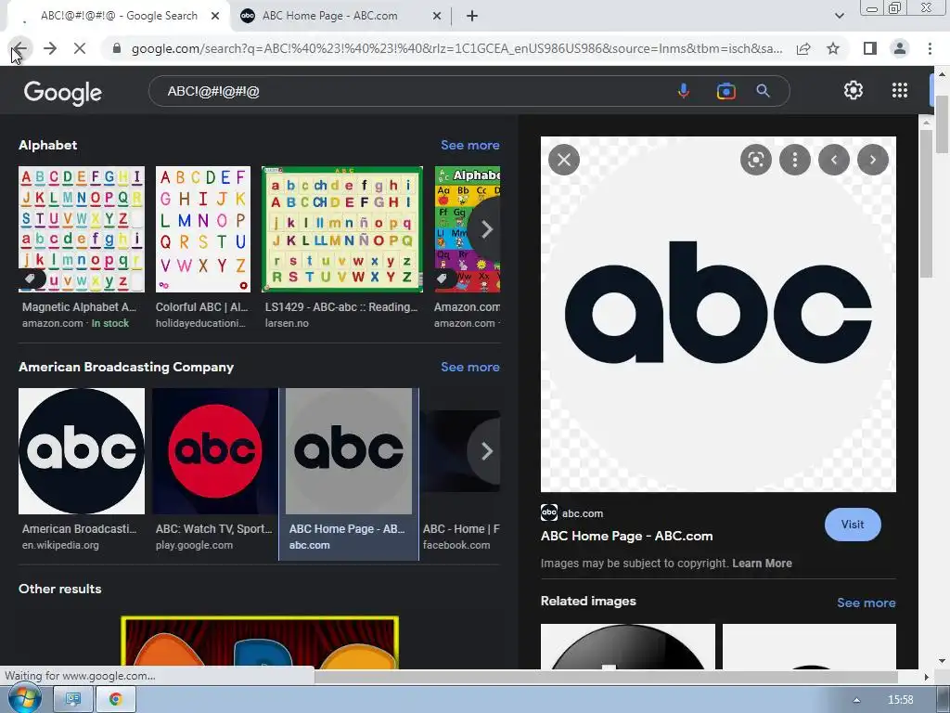Click the preview panel scrollbar thumb
Screen dimensions: 950x713
[x=925, y=203]
